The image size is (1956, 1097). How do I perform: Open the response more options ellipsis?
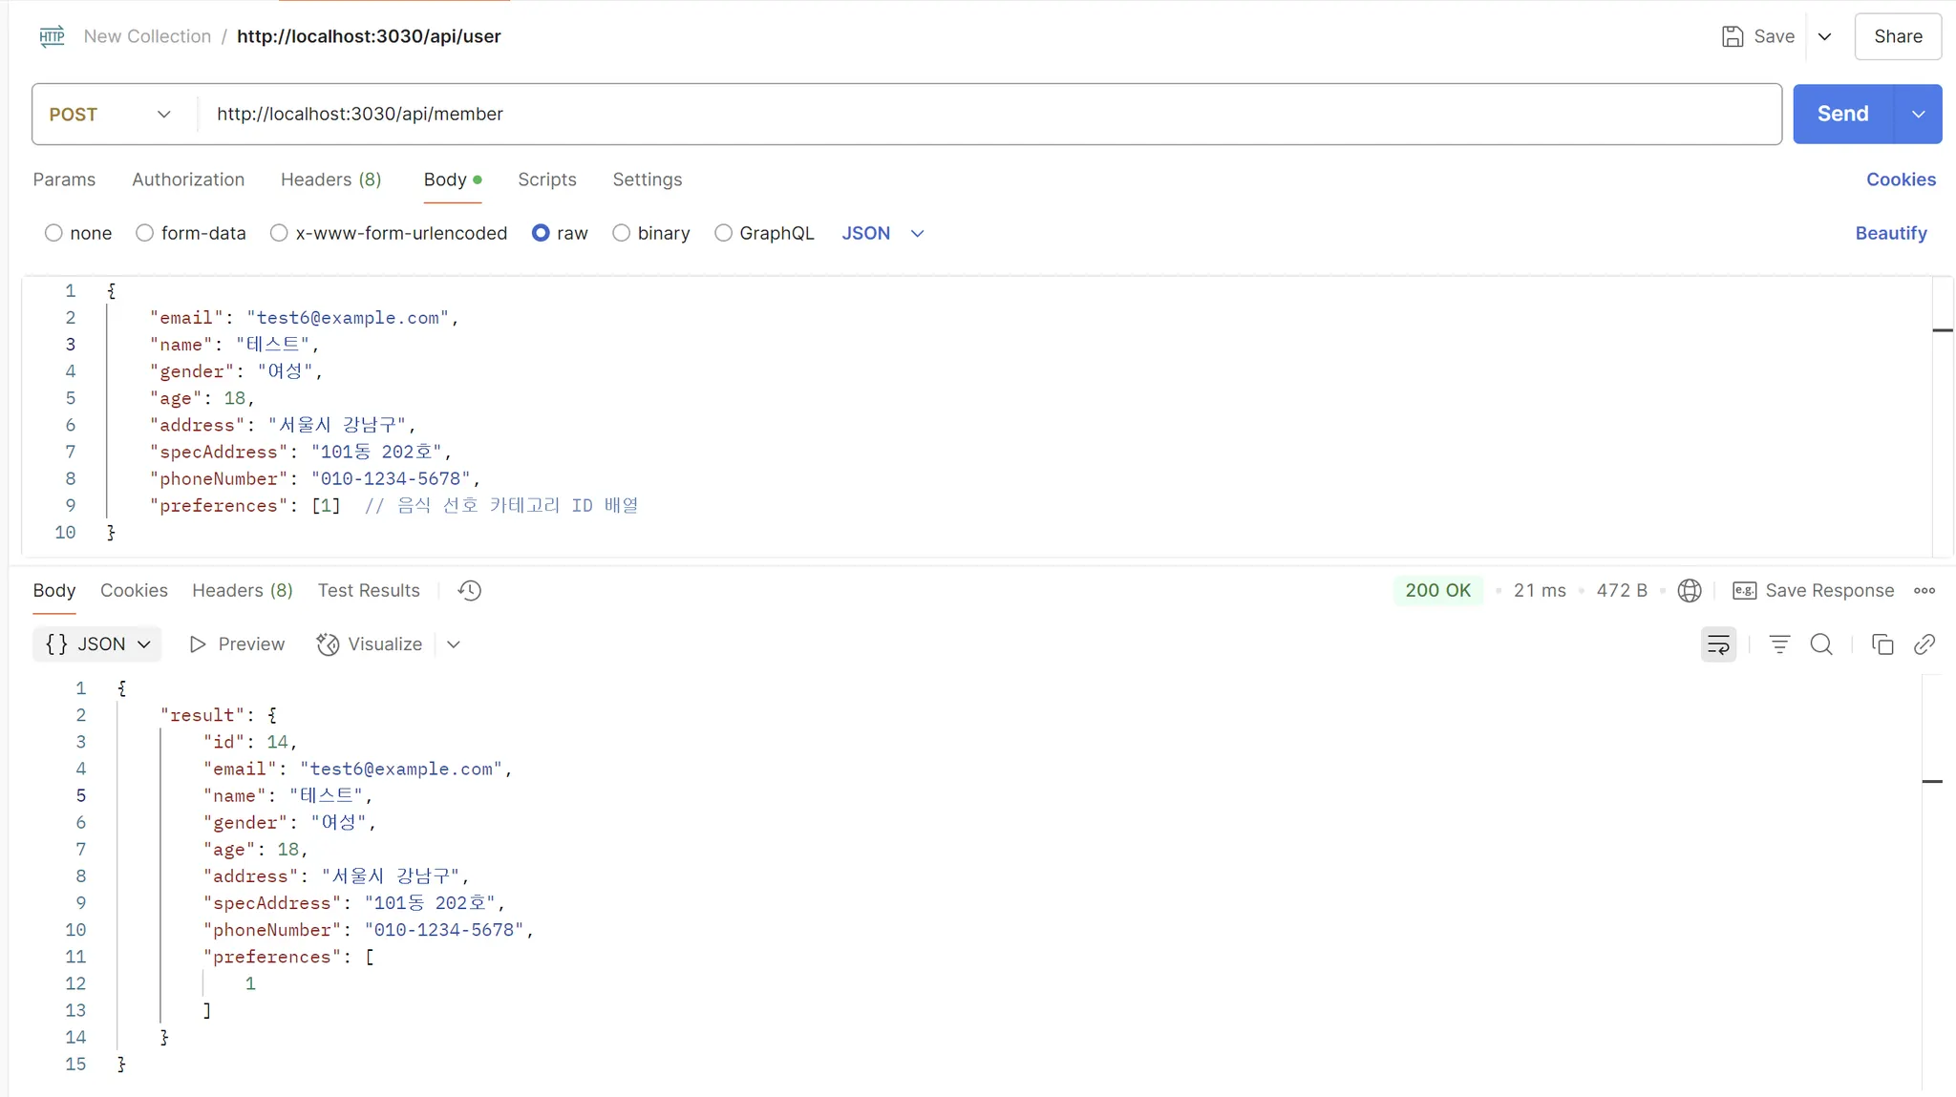click(x=1924, y=590)
